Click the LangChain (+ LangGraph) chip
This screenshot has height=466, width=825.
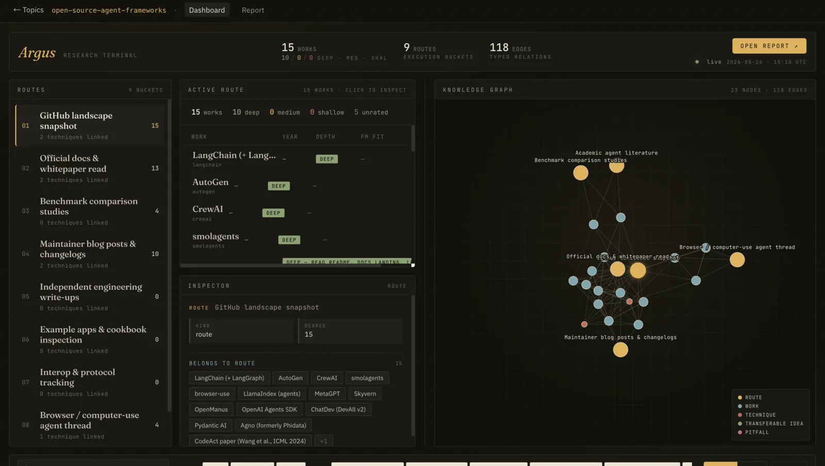[x=229, y=378]
